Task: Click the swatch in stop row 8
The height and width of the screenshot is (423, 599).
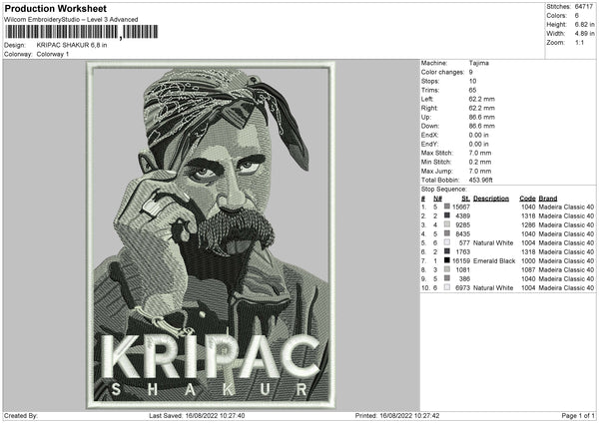Action: (446, 269)
